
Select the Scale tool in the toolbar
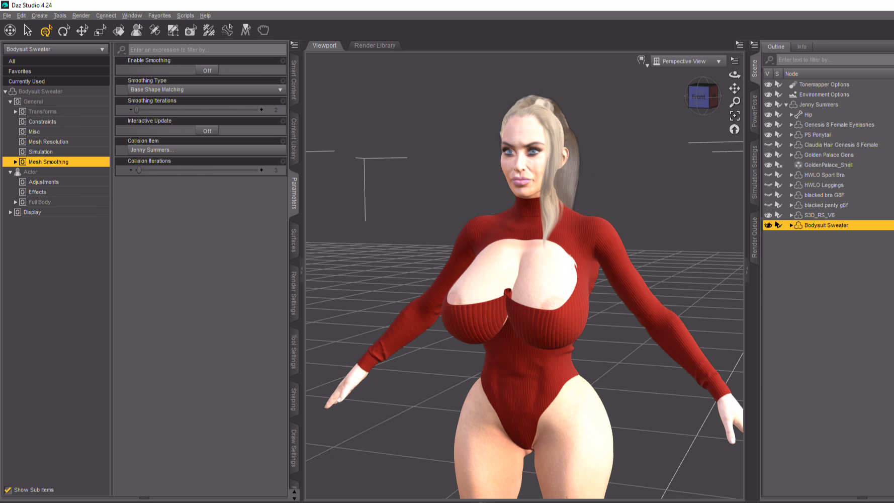tap(100, 31)
